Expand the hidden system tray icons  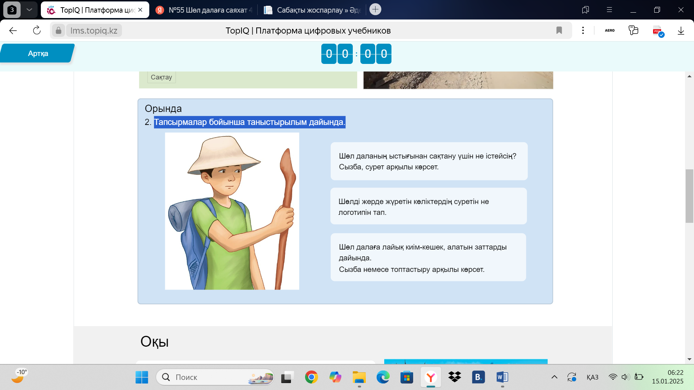tap(554, 377)
